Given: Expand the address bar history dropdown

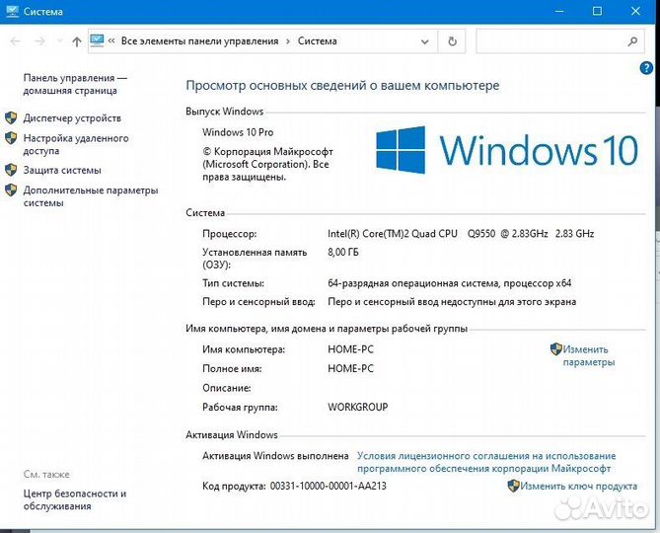Looking at the screenshot, I should click(425, 41).
